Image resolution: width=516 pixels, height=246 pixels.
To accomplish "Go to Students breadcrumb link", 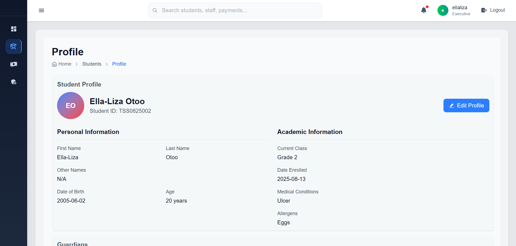I will [92, 64].
